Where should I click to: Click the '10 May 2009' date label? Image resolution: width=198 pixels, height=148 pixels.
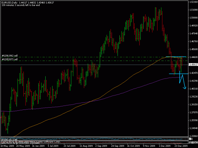pos(7,146)
